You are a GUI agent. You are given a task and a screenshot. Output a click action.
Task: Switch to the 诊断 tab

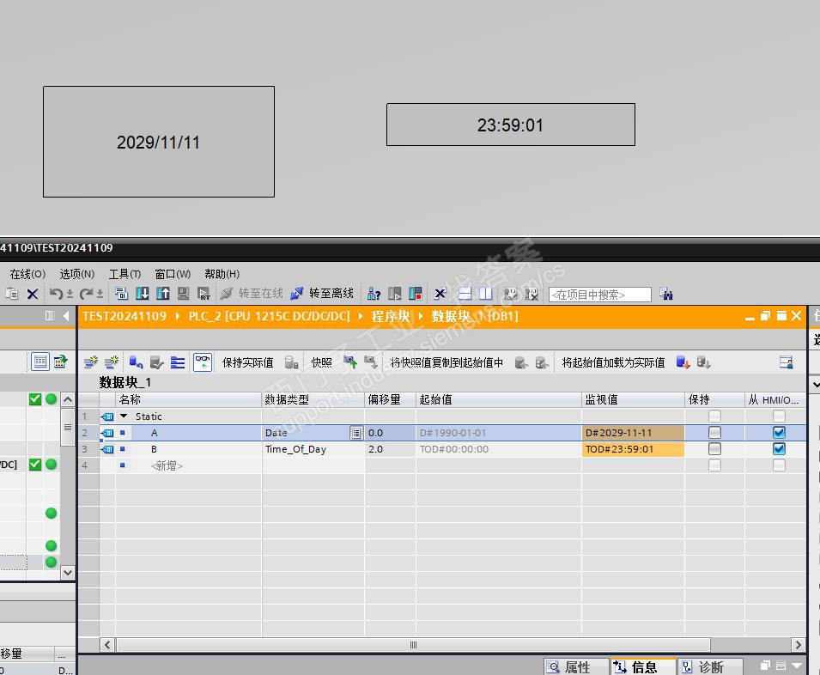[710, 666]
